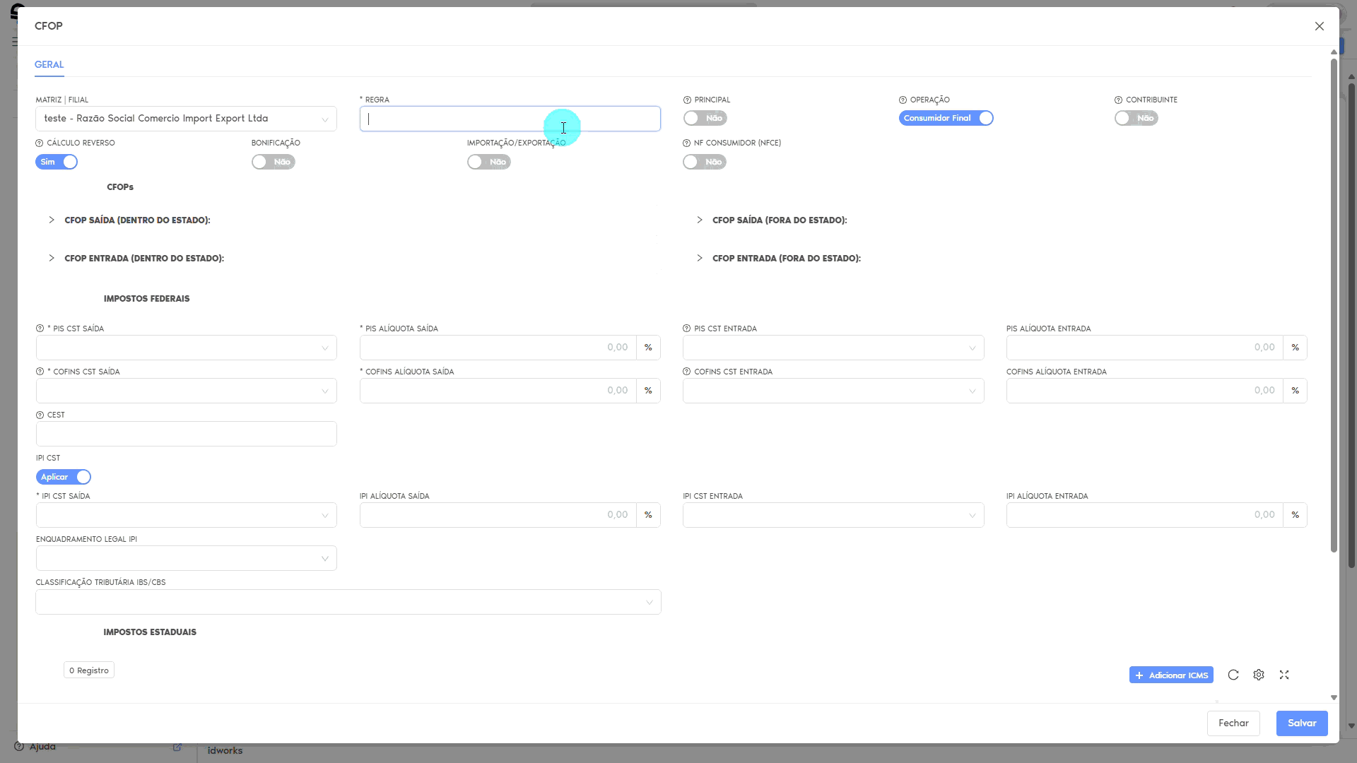The height and width of the screenshot is (763, 1357).
Task: Click the PIS Alíquota Saída field
Action: (498, 348)
